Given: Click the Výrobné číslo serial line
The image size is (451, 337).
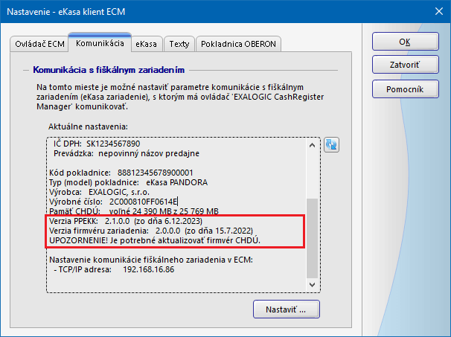Looking at the screenshot, I should pyautogui.click(x=113, y=202).
